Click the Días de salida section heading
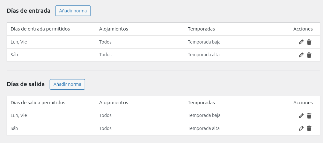The width and height of the screenshot is (323, 143). click(x=26, y=85)
